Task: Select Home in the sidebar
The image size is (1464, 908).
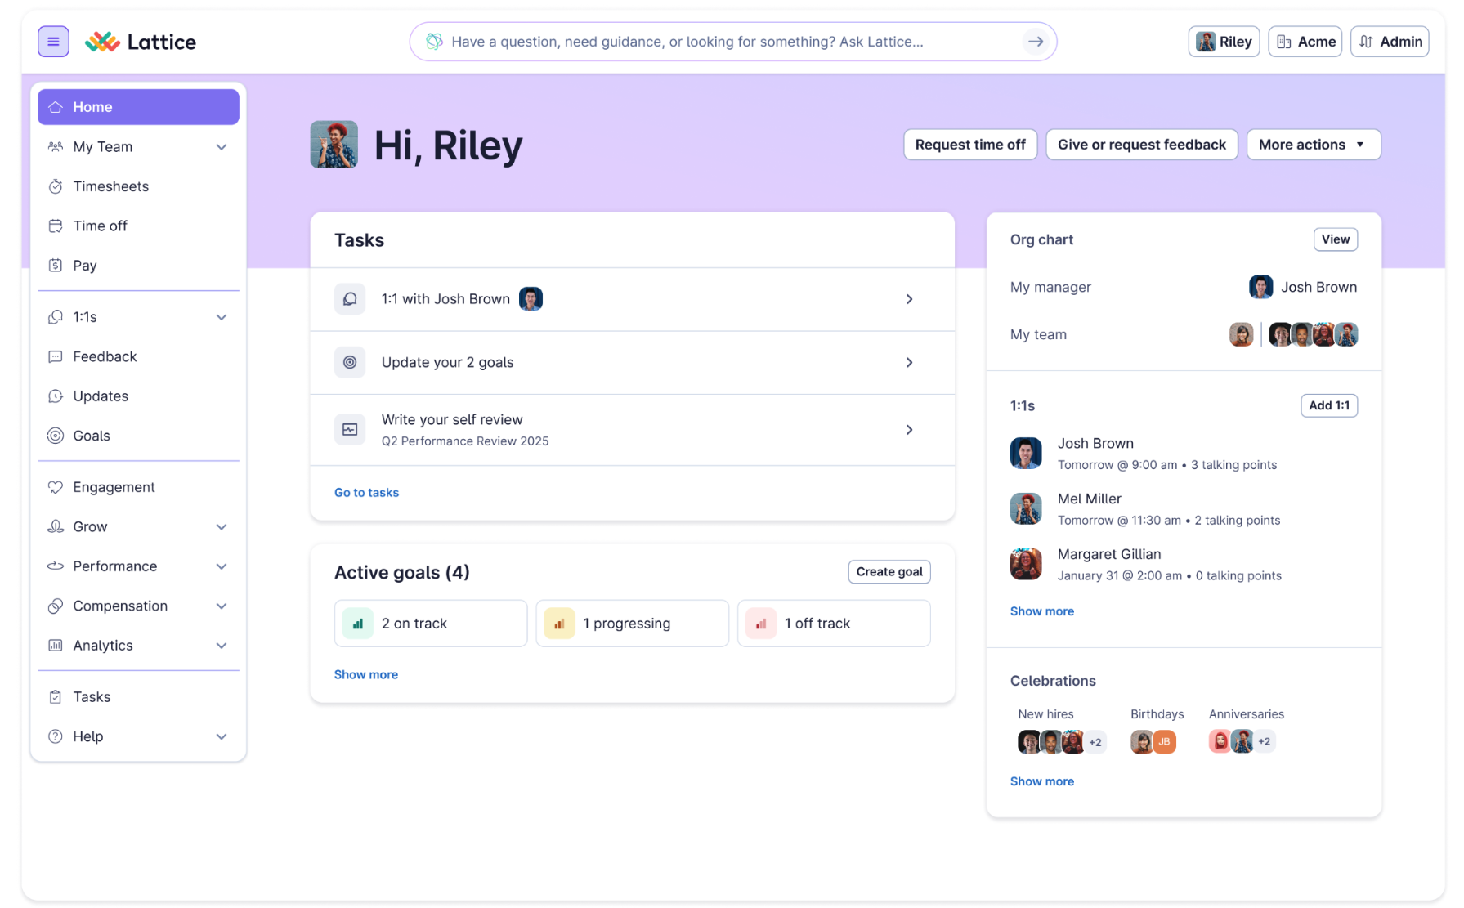Action: point(138,107)
